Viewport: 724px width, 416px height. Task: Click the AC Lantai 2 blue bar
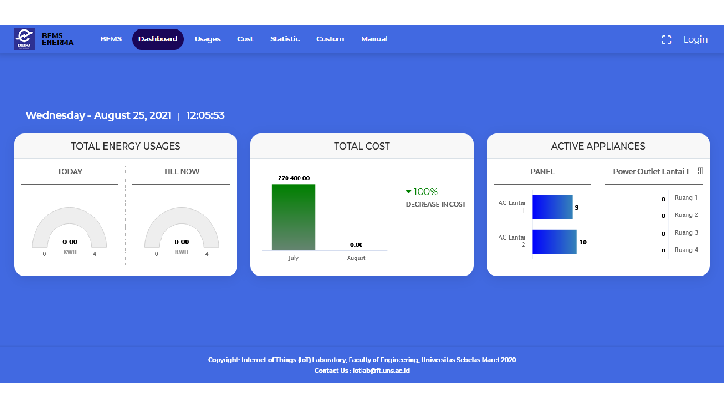click(x=554, y=242)
